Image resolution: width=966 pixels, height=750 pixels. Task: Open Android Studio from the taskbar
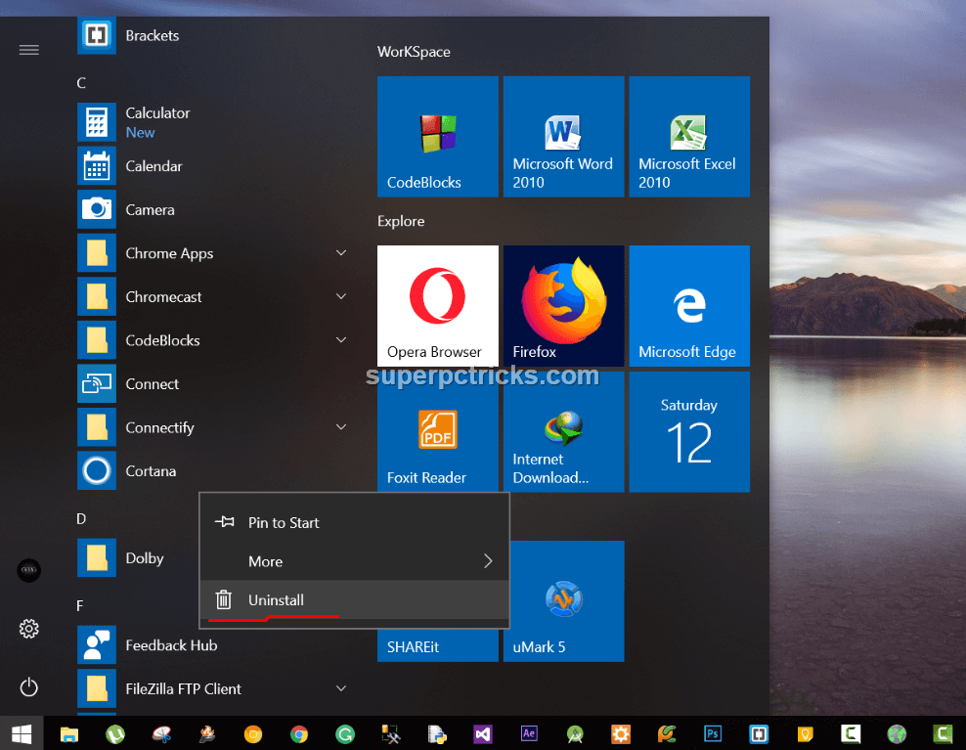[575, 734]
